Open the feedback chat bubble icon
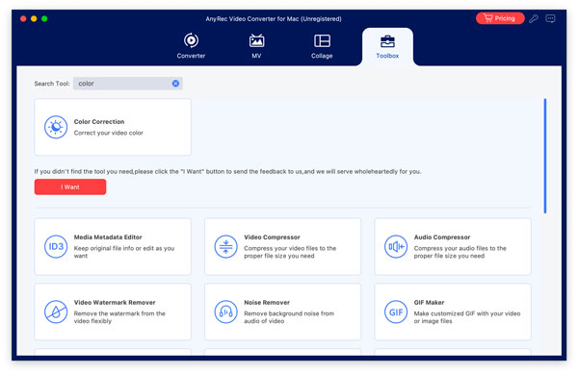 (550, 18)
